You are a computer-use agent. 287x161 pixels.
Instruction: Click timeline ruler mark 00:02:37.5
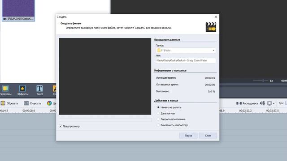[x=272, y=110]
